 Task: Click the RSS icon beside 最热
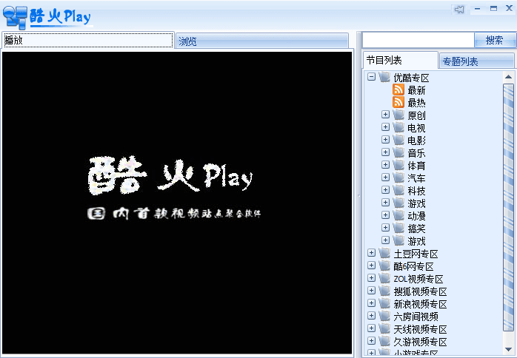[x=398, y=102]
